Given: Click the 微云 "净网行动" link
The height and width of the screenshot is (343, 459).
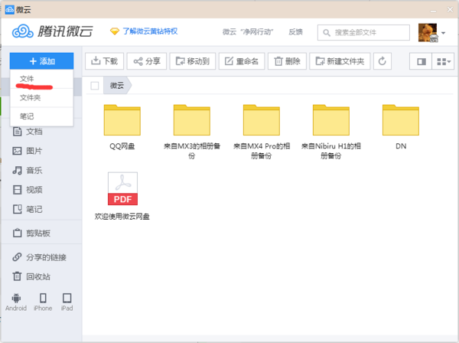Looking at the screenshot, I should tap(248, 32).
